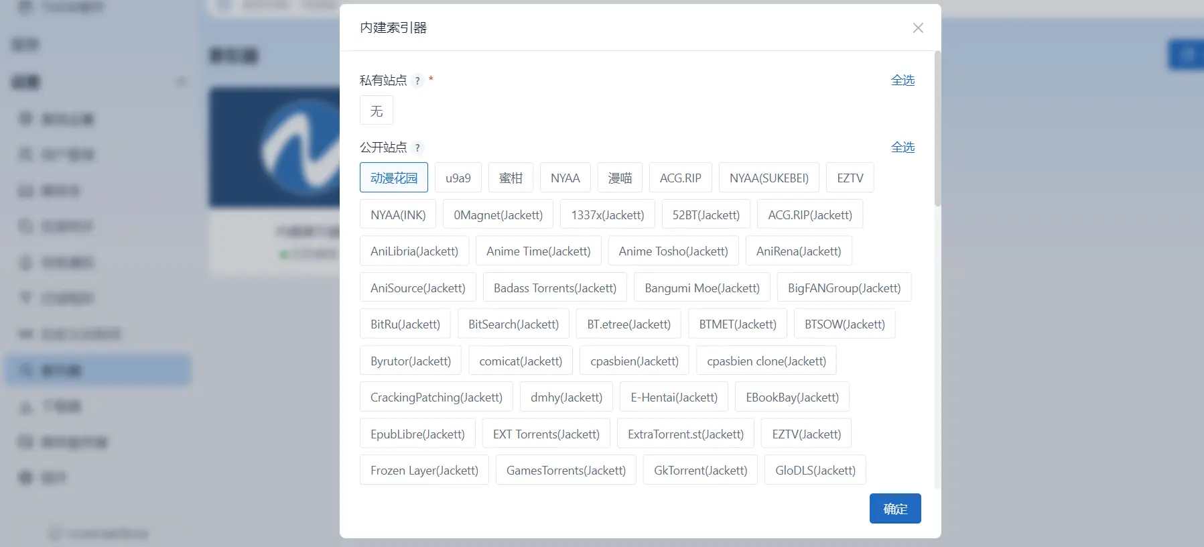
Task: Toggle BTMET(Jackett) indexer
Action: pos(738,324)
